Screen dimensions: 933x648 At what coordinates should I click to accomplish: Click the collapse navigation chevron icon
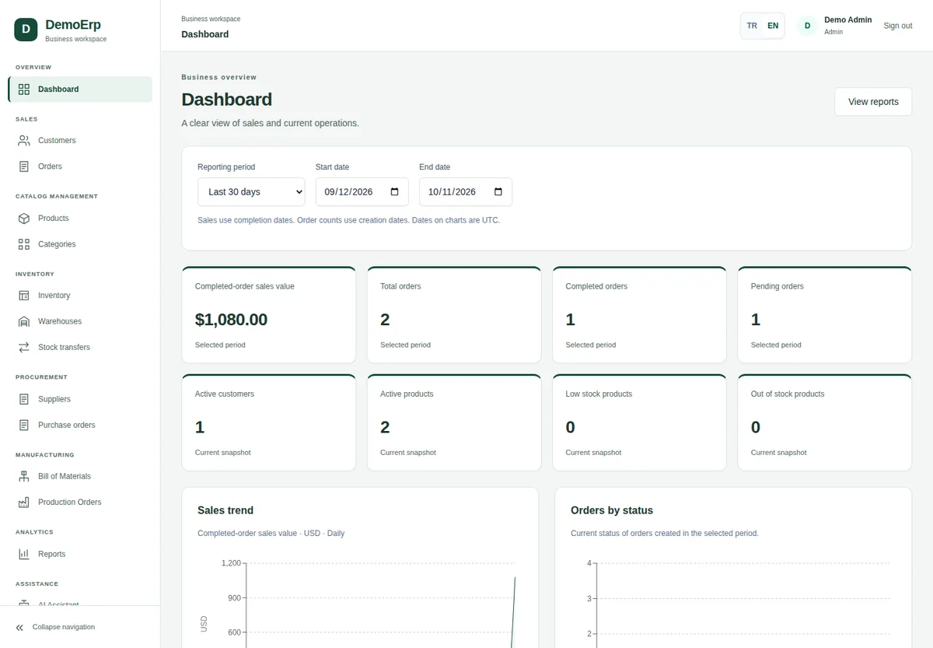click(19, 627)
